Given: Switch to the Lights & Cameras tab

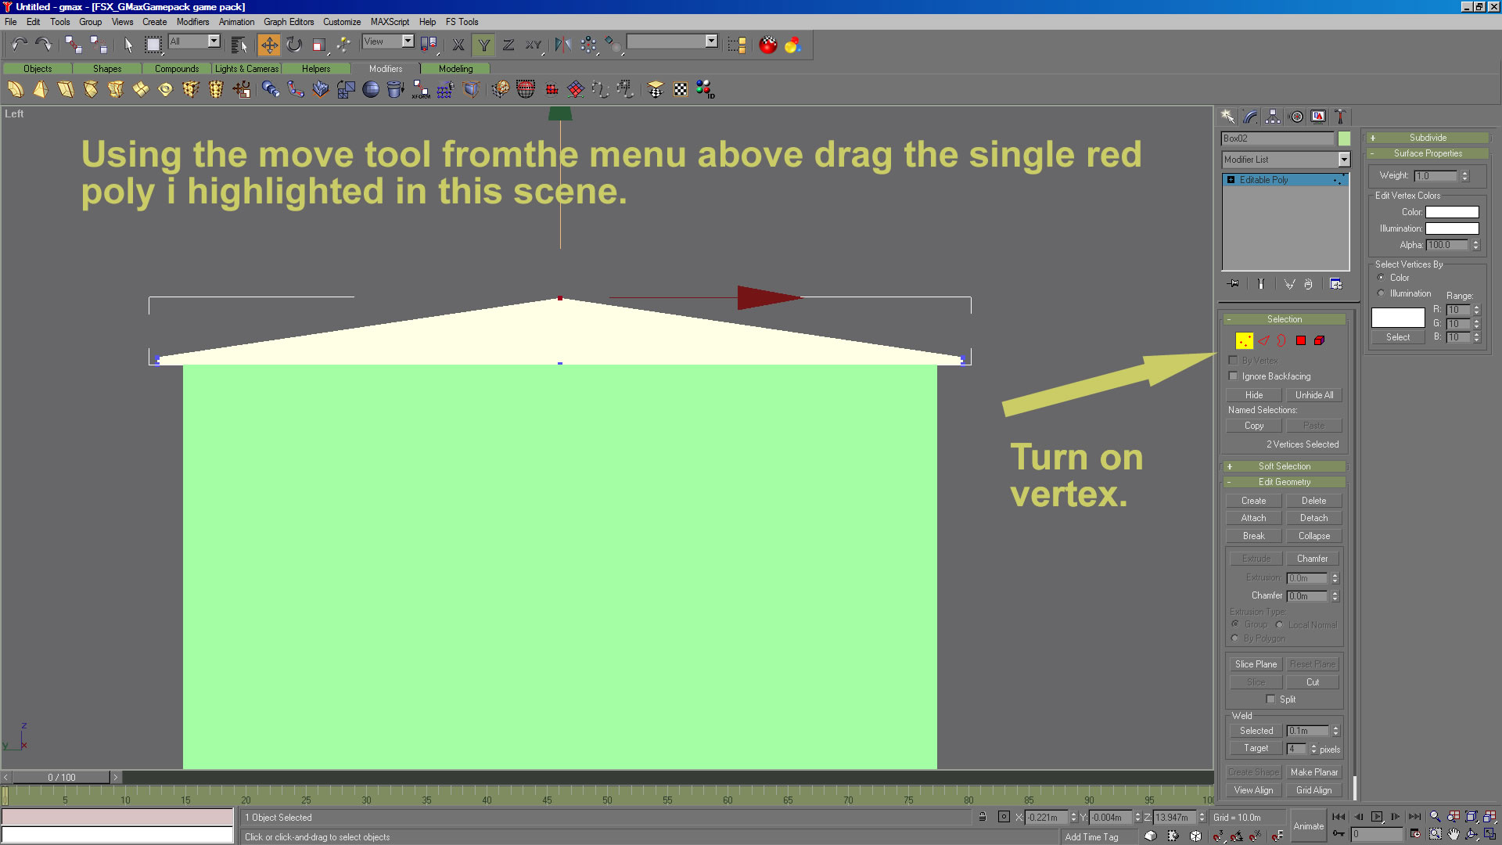Looking at the screenshot, I should pyautogui.click(x=246, y=69).
